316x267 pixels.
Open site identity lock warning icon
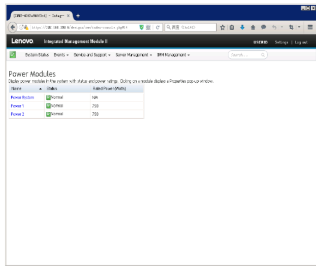26,27
